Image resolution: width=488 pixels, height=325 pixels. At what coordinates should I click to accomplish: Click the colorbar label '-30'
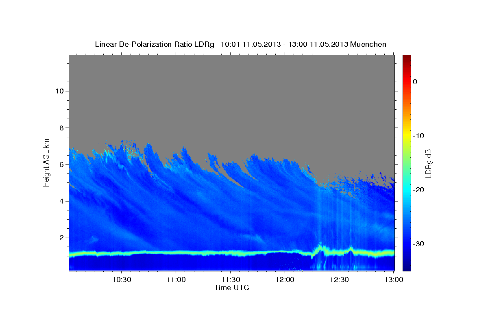pos(418,244)
